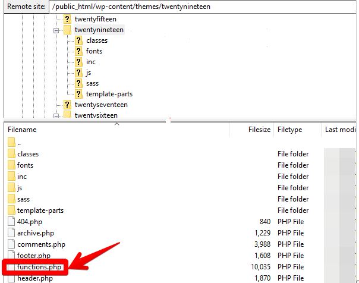Screen dimensions: 359x283
Task: Collapse the twentynineteen tree node
Action: pos(57,30)
